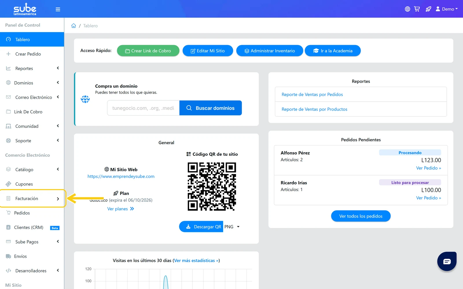The height and width of the screenshot is (289, 463).
Task: Click the QR code image
Action: (212, 186)
